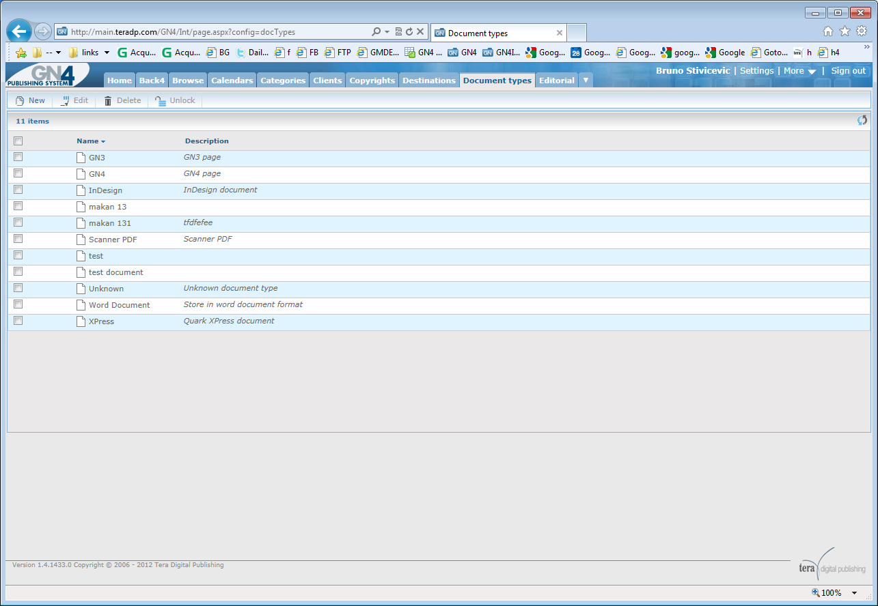Expand the More dropdown in header

[799, 71]
